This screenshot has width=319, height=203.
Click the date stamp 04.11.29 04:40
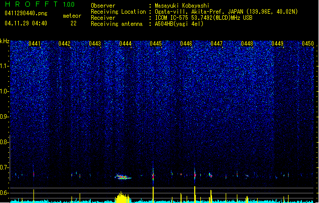[x=26, y=23]
